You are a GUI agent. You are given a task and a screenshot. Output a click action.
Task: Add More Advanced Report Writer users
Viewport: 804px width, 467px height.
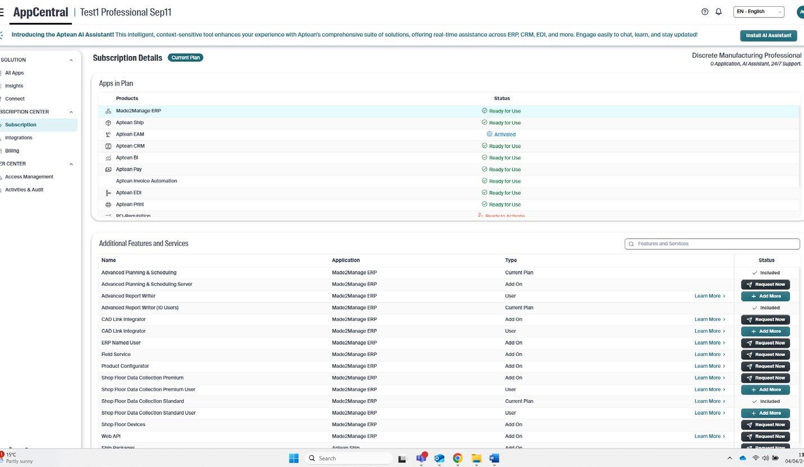click(765, 296)
